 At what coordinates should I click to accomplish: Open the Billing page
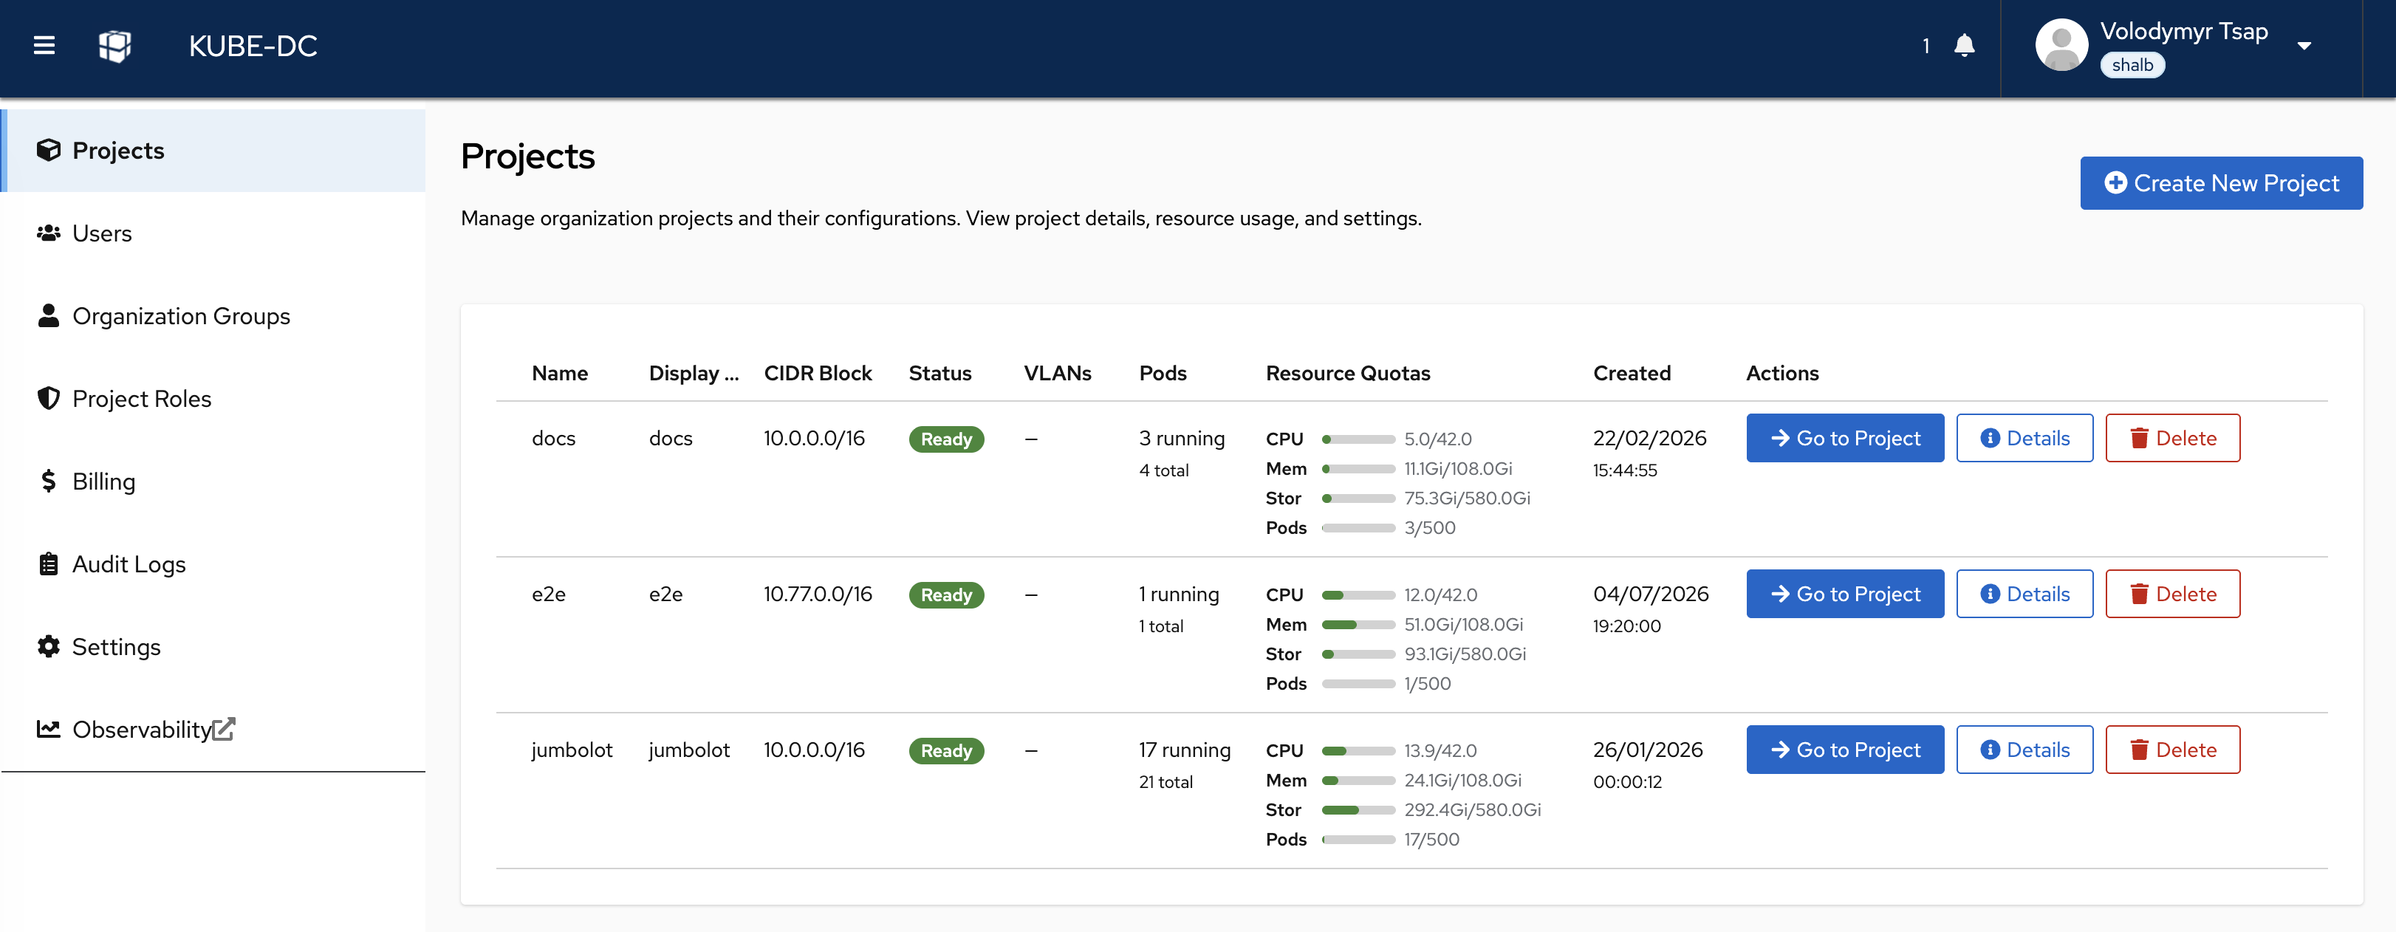[x=214, y=482]
